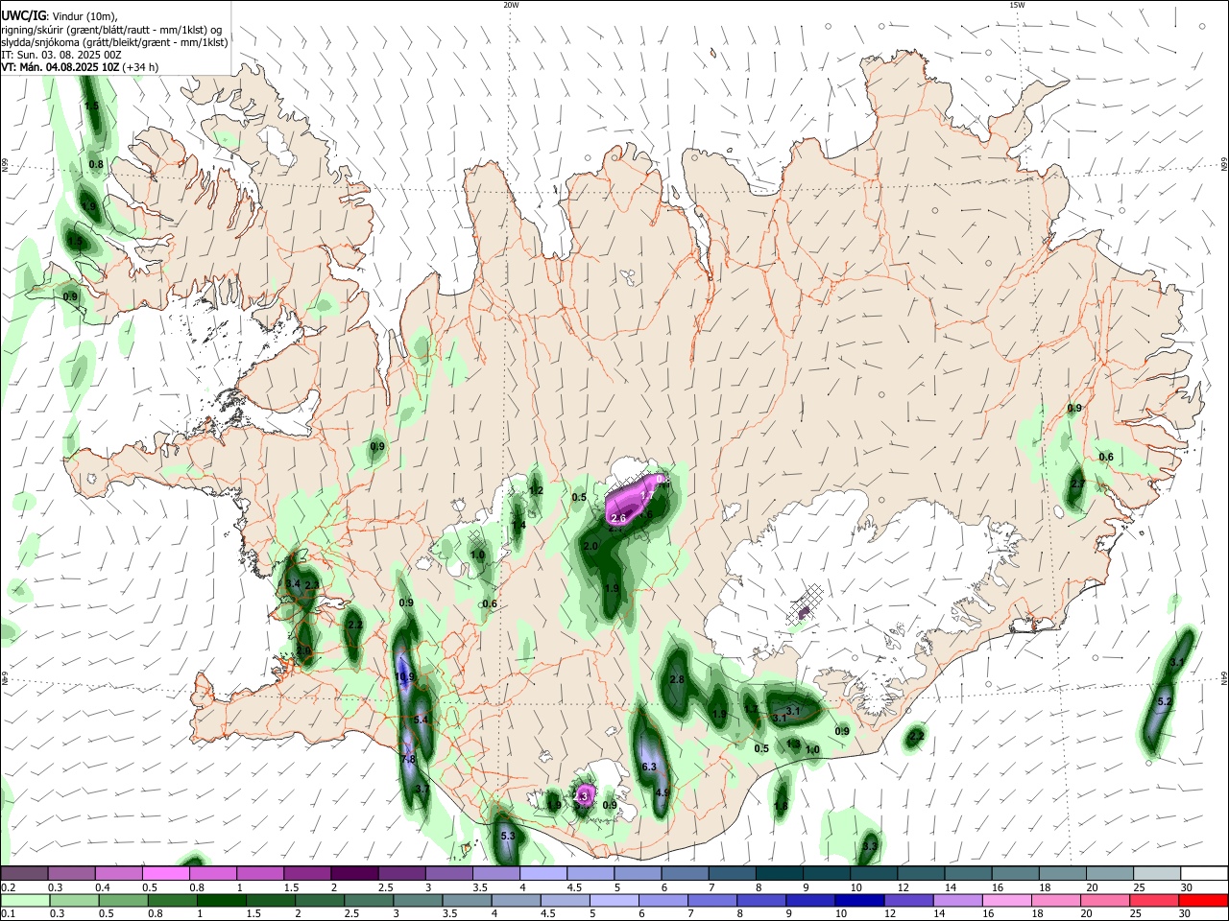Click the bright pink 0.5–0.8 swatch in the upper legend row
This screenshot has width=1229, height=921.
[165, 873]
